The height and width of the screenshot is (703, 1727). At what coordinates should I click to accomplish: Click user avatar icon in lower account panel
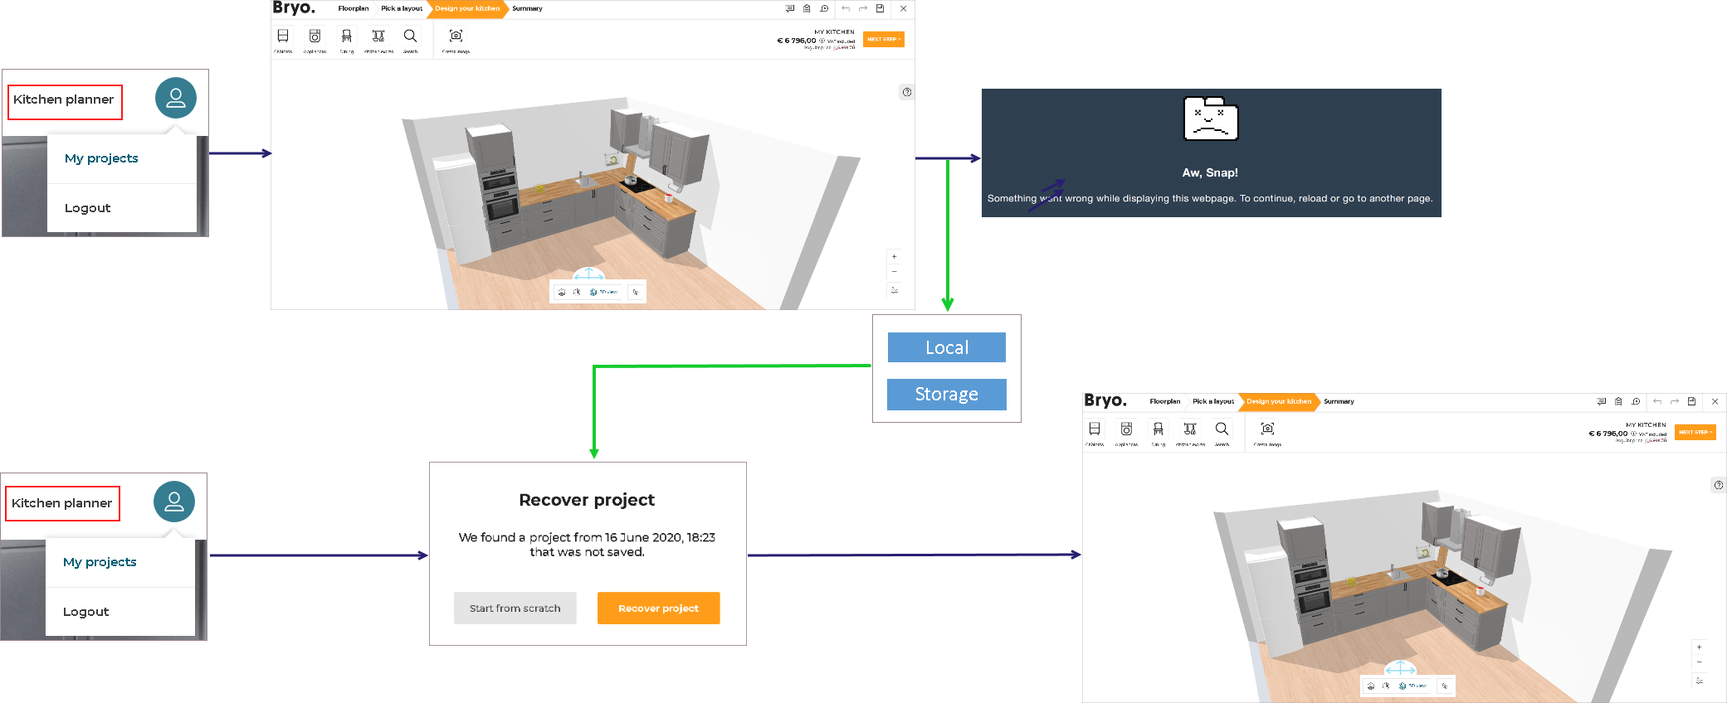(x=174, y=502)
